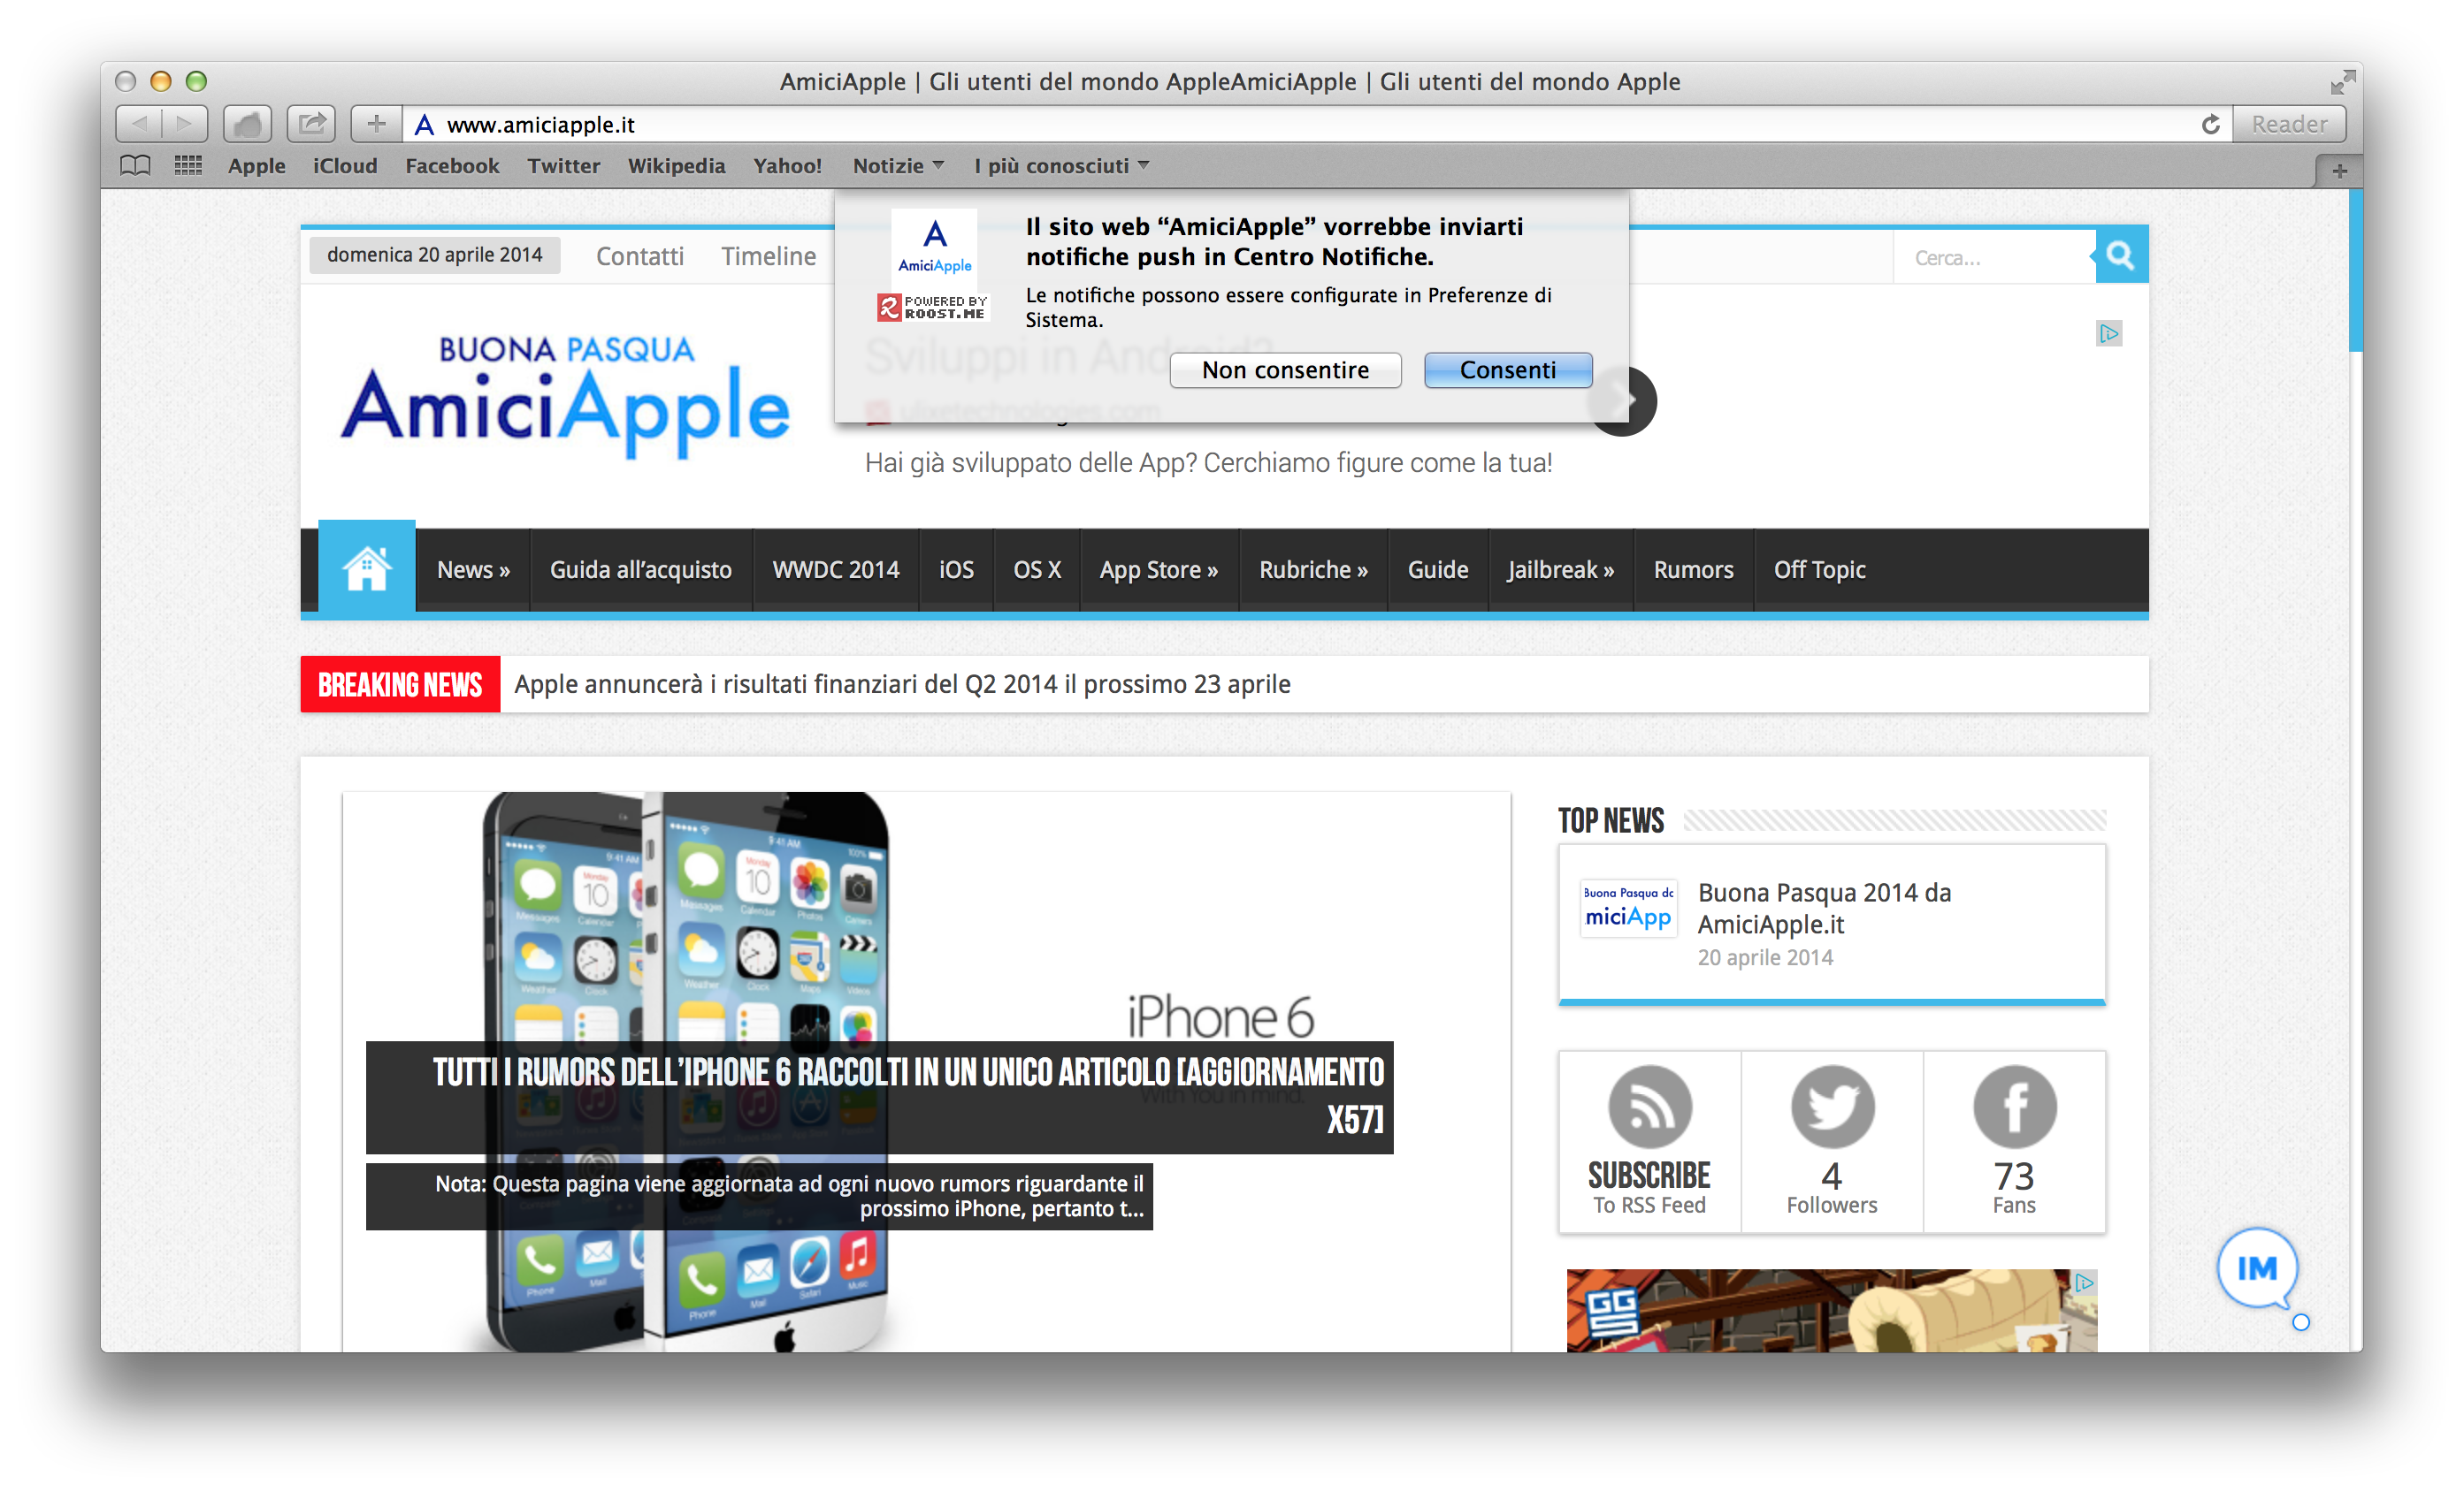Image resolution: width=2464 pixels, height=1492 pixels.
Task: Go to the OS X section
Action: click(x=1037, y=569)
